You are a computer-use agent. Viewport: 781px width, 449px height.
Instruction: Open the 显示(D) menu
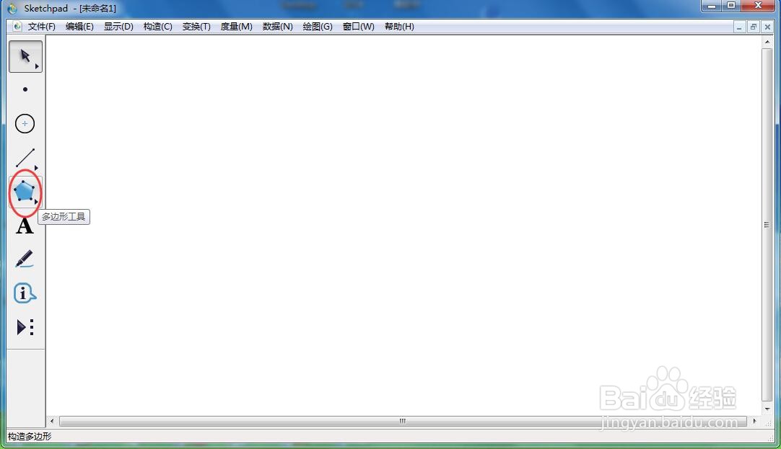click(x=118, y=27)
